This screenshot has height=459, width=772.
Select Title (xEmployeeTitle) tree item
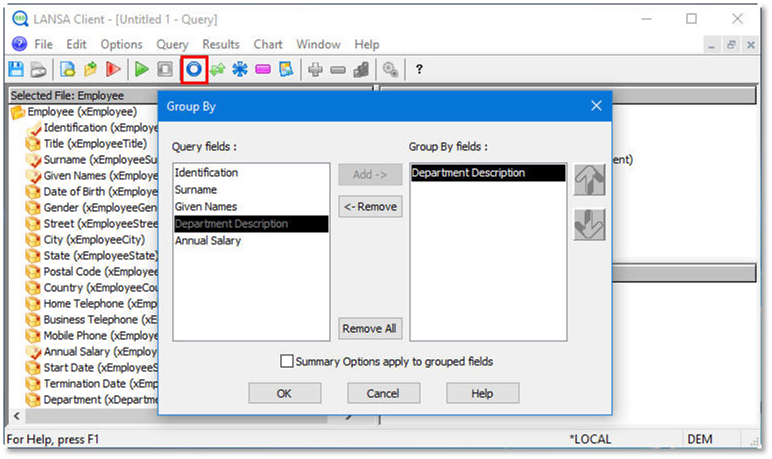point(95,144)
